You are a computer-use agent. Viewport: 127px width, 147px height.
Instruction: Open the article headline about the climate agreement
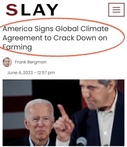pos(56,38)
